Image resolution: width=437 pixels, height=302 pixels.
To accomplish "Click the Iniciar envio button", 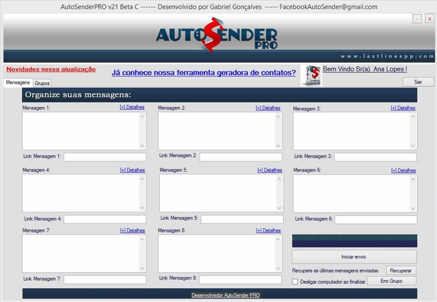I will [x=354, y=257].
